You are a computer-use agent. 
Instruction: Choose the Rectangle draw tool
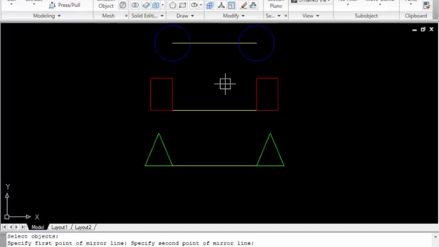point(183,5)
